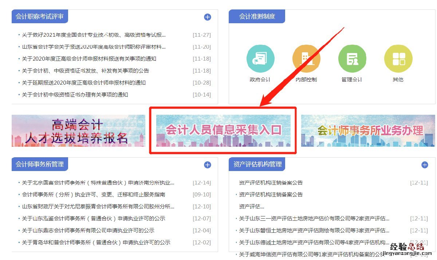
Task: Open 关于青岛华和普会计师事务所 公示 link
Action: click(96, 243)
